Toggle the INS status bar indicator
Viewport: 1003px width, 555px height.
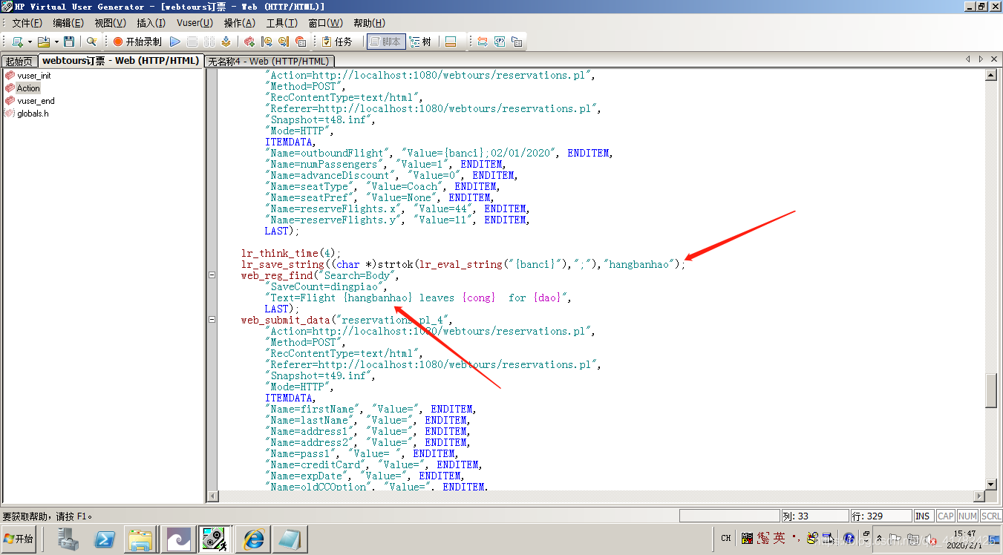click(x=923, y=516)
